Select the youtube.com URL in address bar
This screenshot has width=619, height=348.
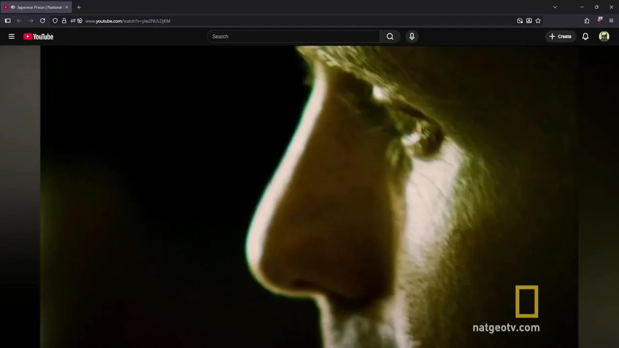(128, 21)
